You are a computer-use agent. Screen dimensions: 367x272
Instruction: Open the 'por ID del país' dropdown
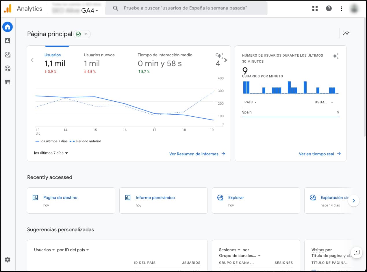[73, 250]
